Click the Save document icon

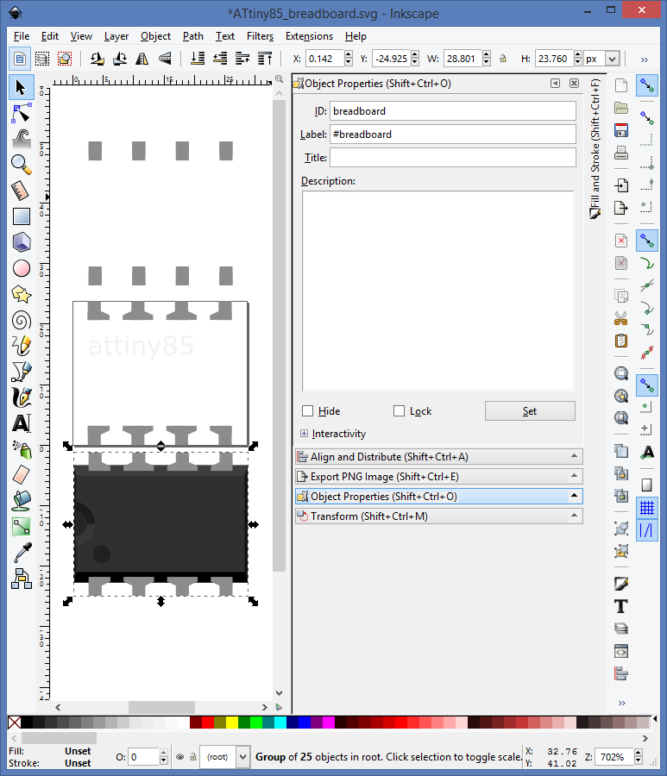click(x=621, y=130)
